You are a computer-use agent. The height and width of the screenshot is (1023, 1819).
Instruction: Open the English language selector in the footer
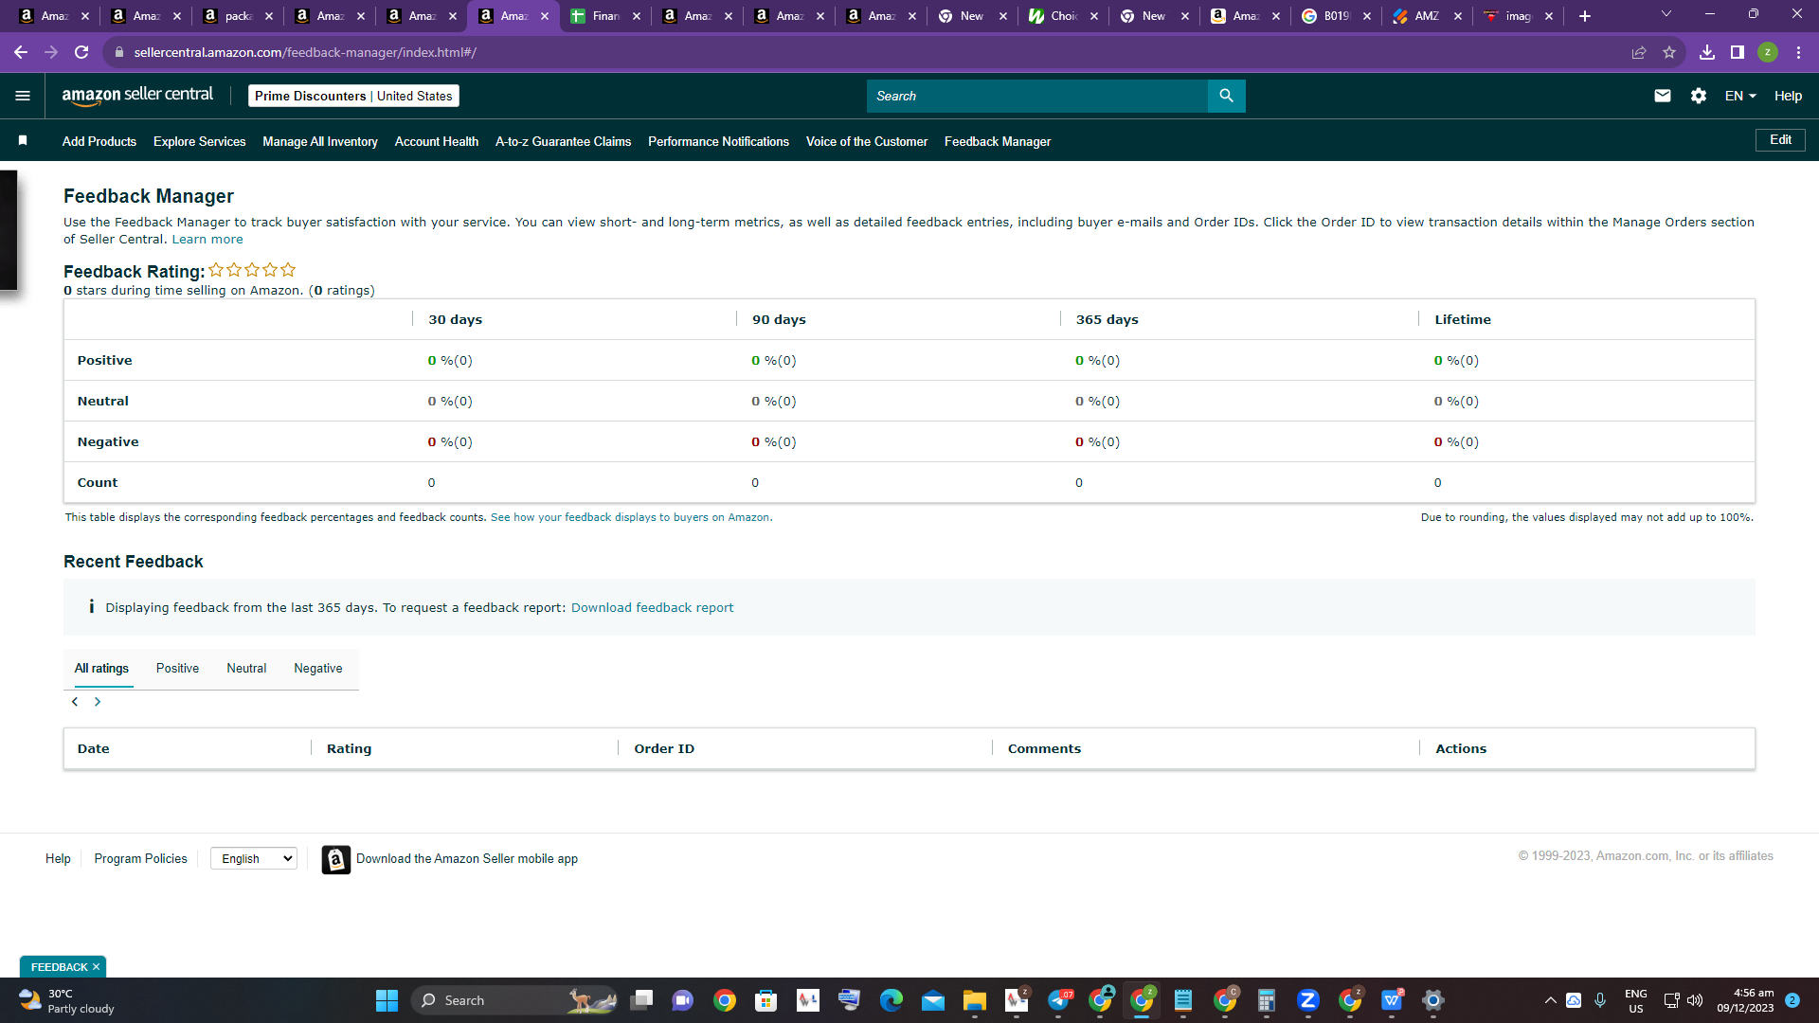pos(254,858)
